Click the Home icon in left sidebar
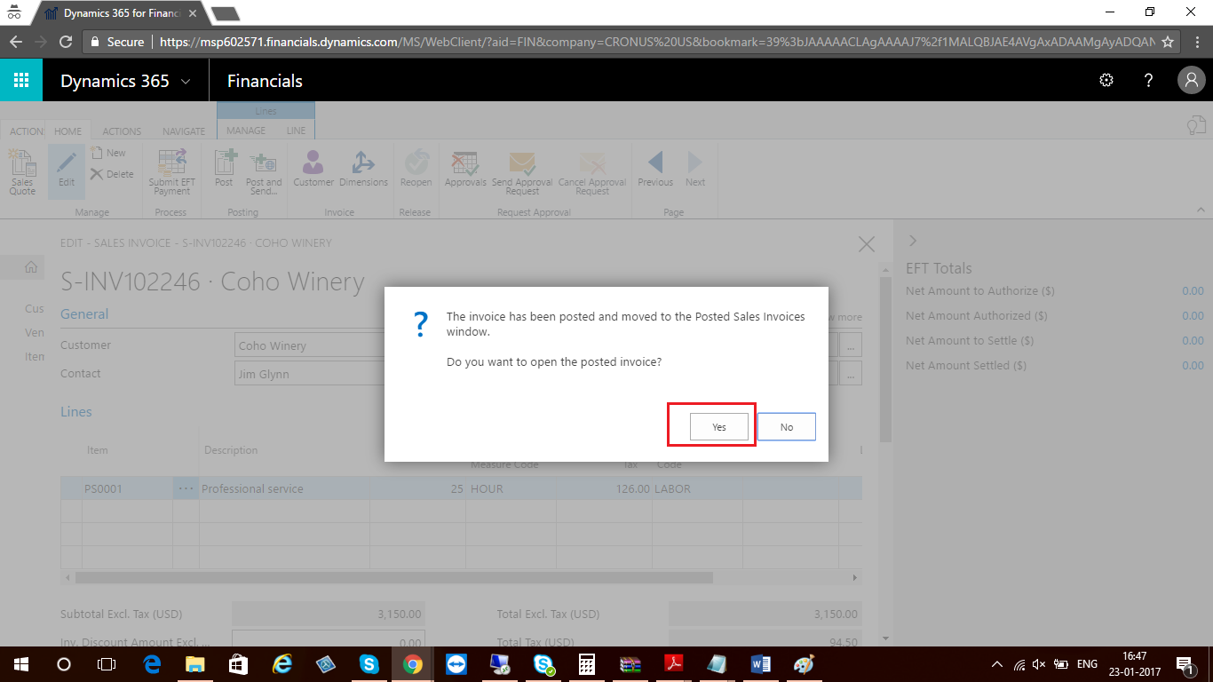Screen dimensions: 1213x682 pyautogui.click(x=30, y=266)
